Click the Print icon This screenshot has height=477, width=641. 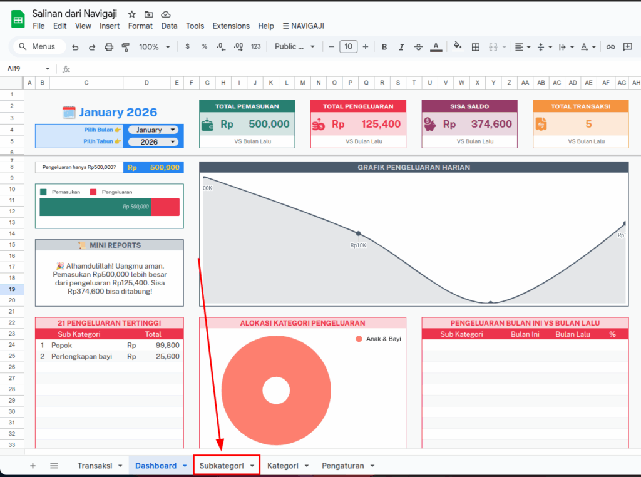109,47
